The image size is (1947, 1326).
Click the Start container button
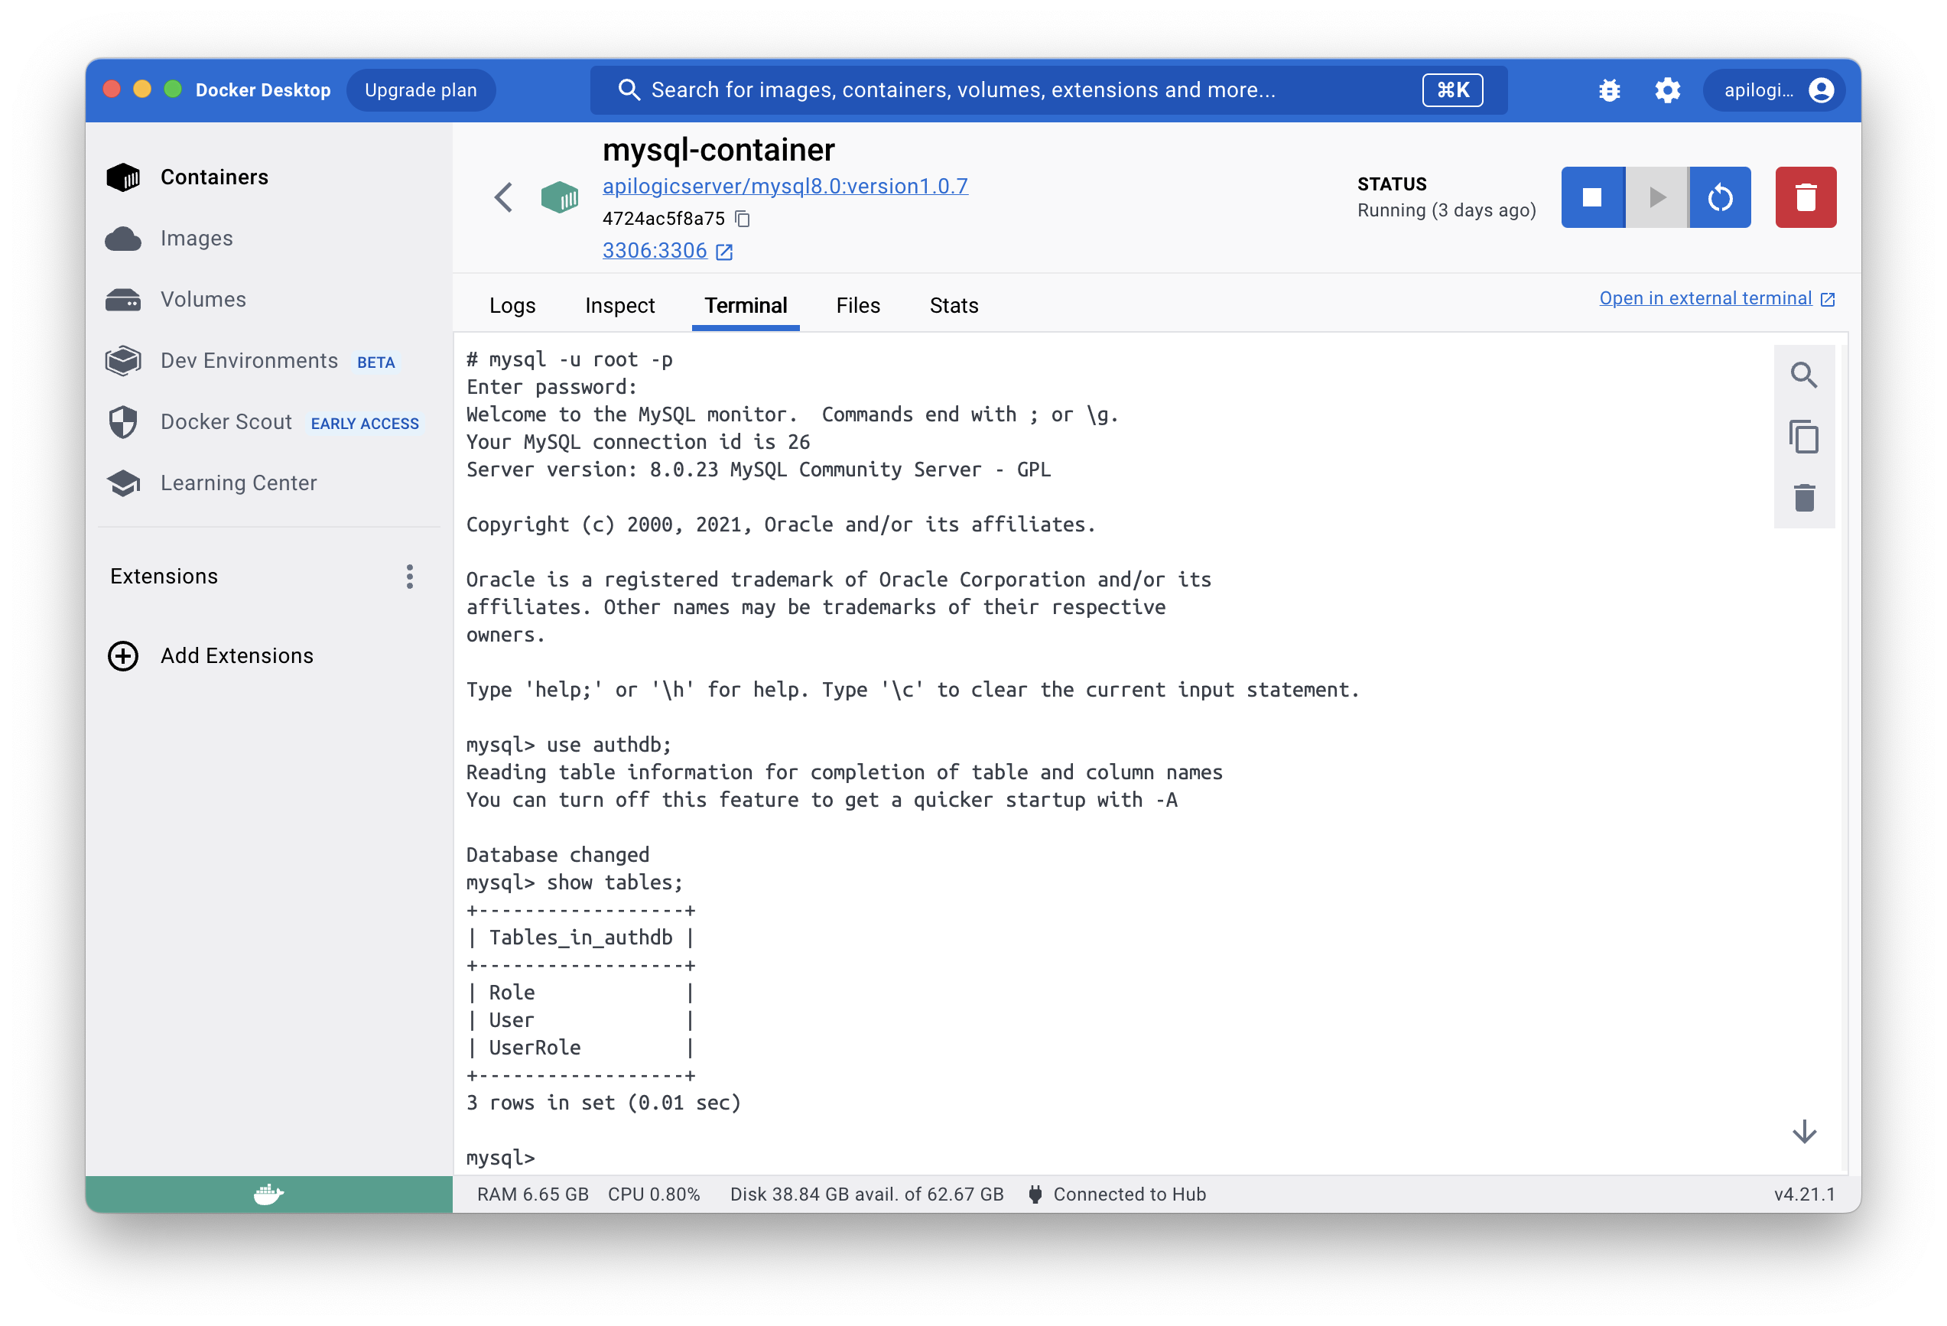(1657, 197)
